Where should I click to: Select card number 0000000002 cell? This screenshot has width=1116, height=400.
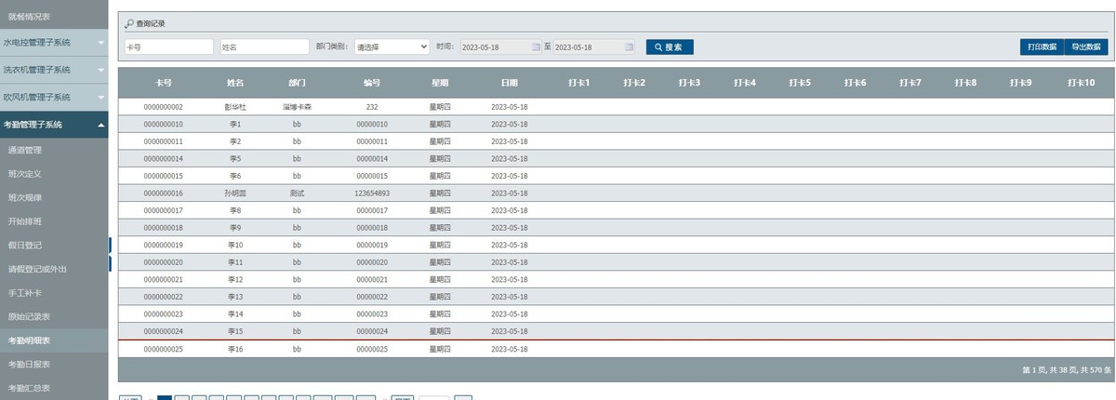click(164, 107)
